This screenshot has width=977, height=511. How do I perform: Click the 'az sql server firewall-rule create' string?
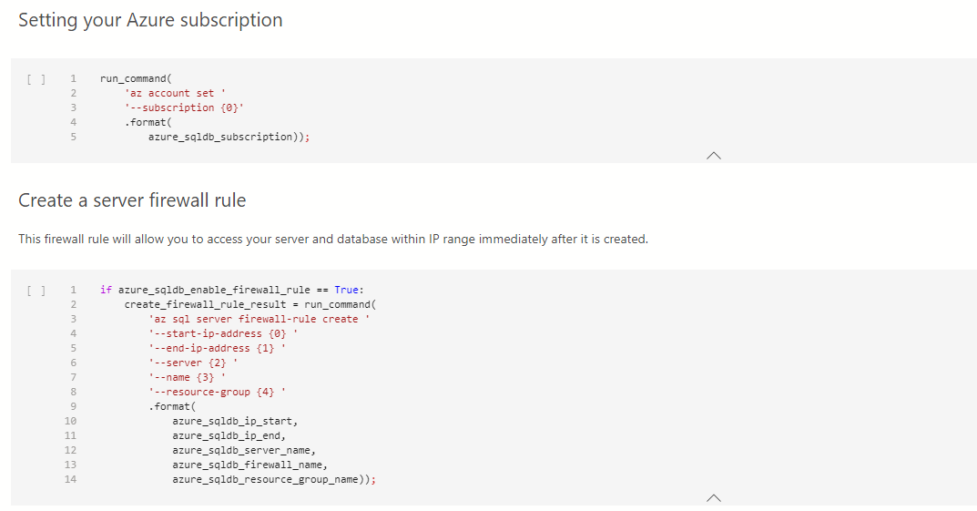[x=259, y=319]
